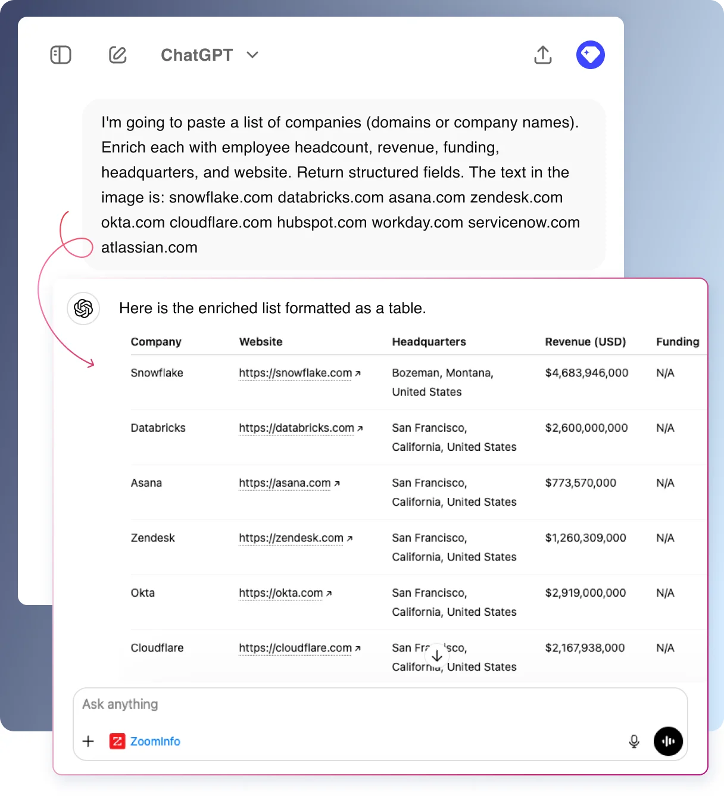Open the snowflake.com website link
The height and width of the screenshot is (804, 724).
click(x=299, y=373)
